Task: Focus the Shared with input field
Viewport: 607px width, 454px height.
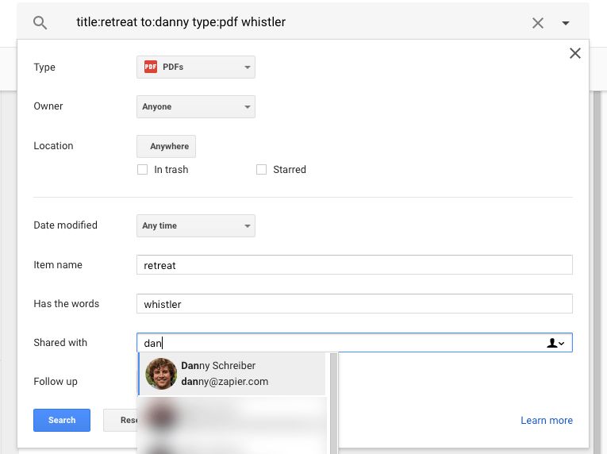Action: click(341, 343)
